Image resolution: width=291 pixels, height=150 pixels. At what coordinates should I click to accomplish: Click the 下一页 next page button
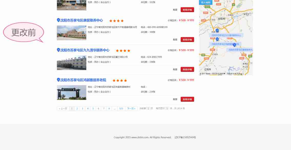(x=131, y=109)
